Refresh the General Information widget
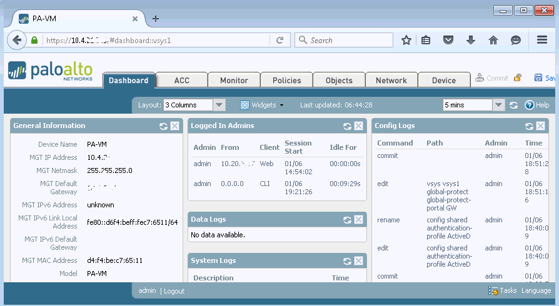The height and width of the screenshot is (306, 559). coord(164,126)
